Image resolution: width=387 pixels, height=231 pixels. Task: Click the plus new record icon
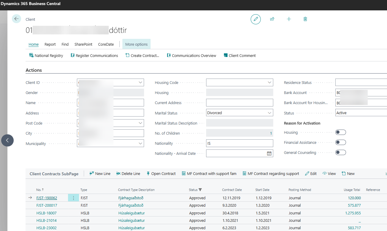[289, 19]
